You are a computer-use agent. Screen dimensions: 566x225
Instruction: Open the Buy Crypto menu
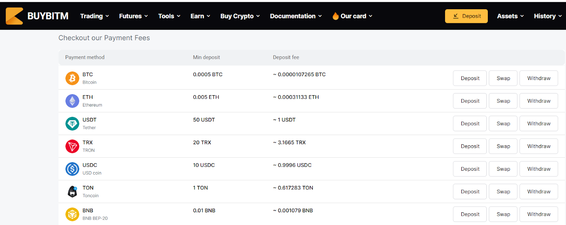[x=240, y=16]
